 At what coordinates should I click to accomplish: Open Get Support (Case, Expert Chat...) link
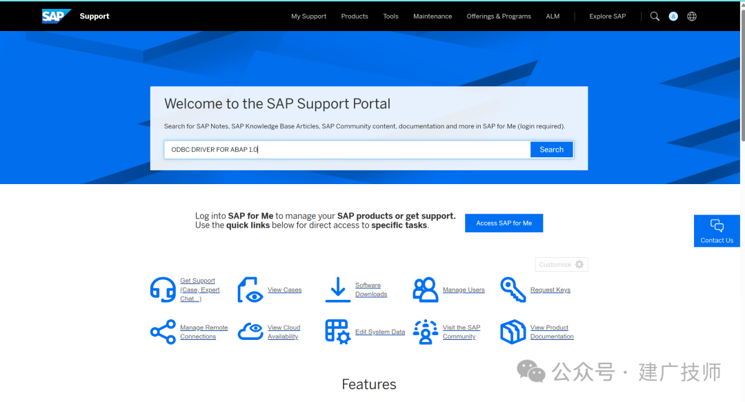point(199,290)
